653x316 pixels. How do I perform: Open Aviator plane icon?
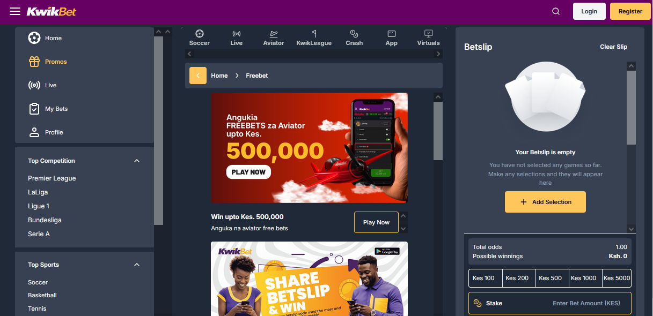click(x=274, y=34)
